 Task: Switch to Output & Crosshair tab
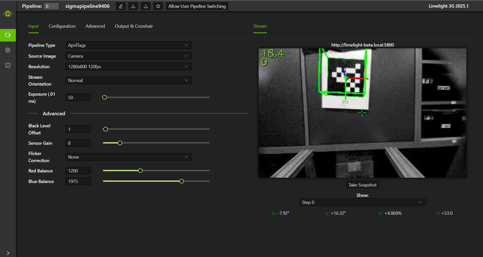coord(134,26)
